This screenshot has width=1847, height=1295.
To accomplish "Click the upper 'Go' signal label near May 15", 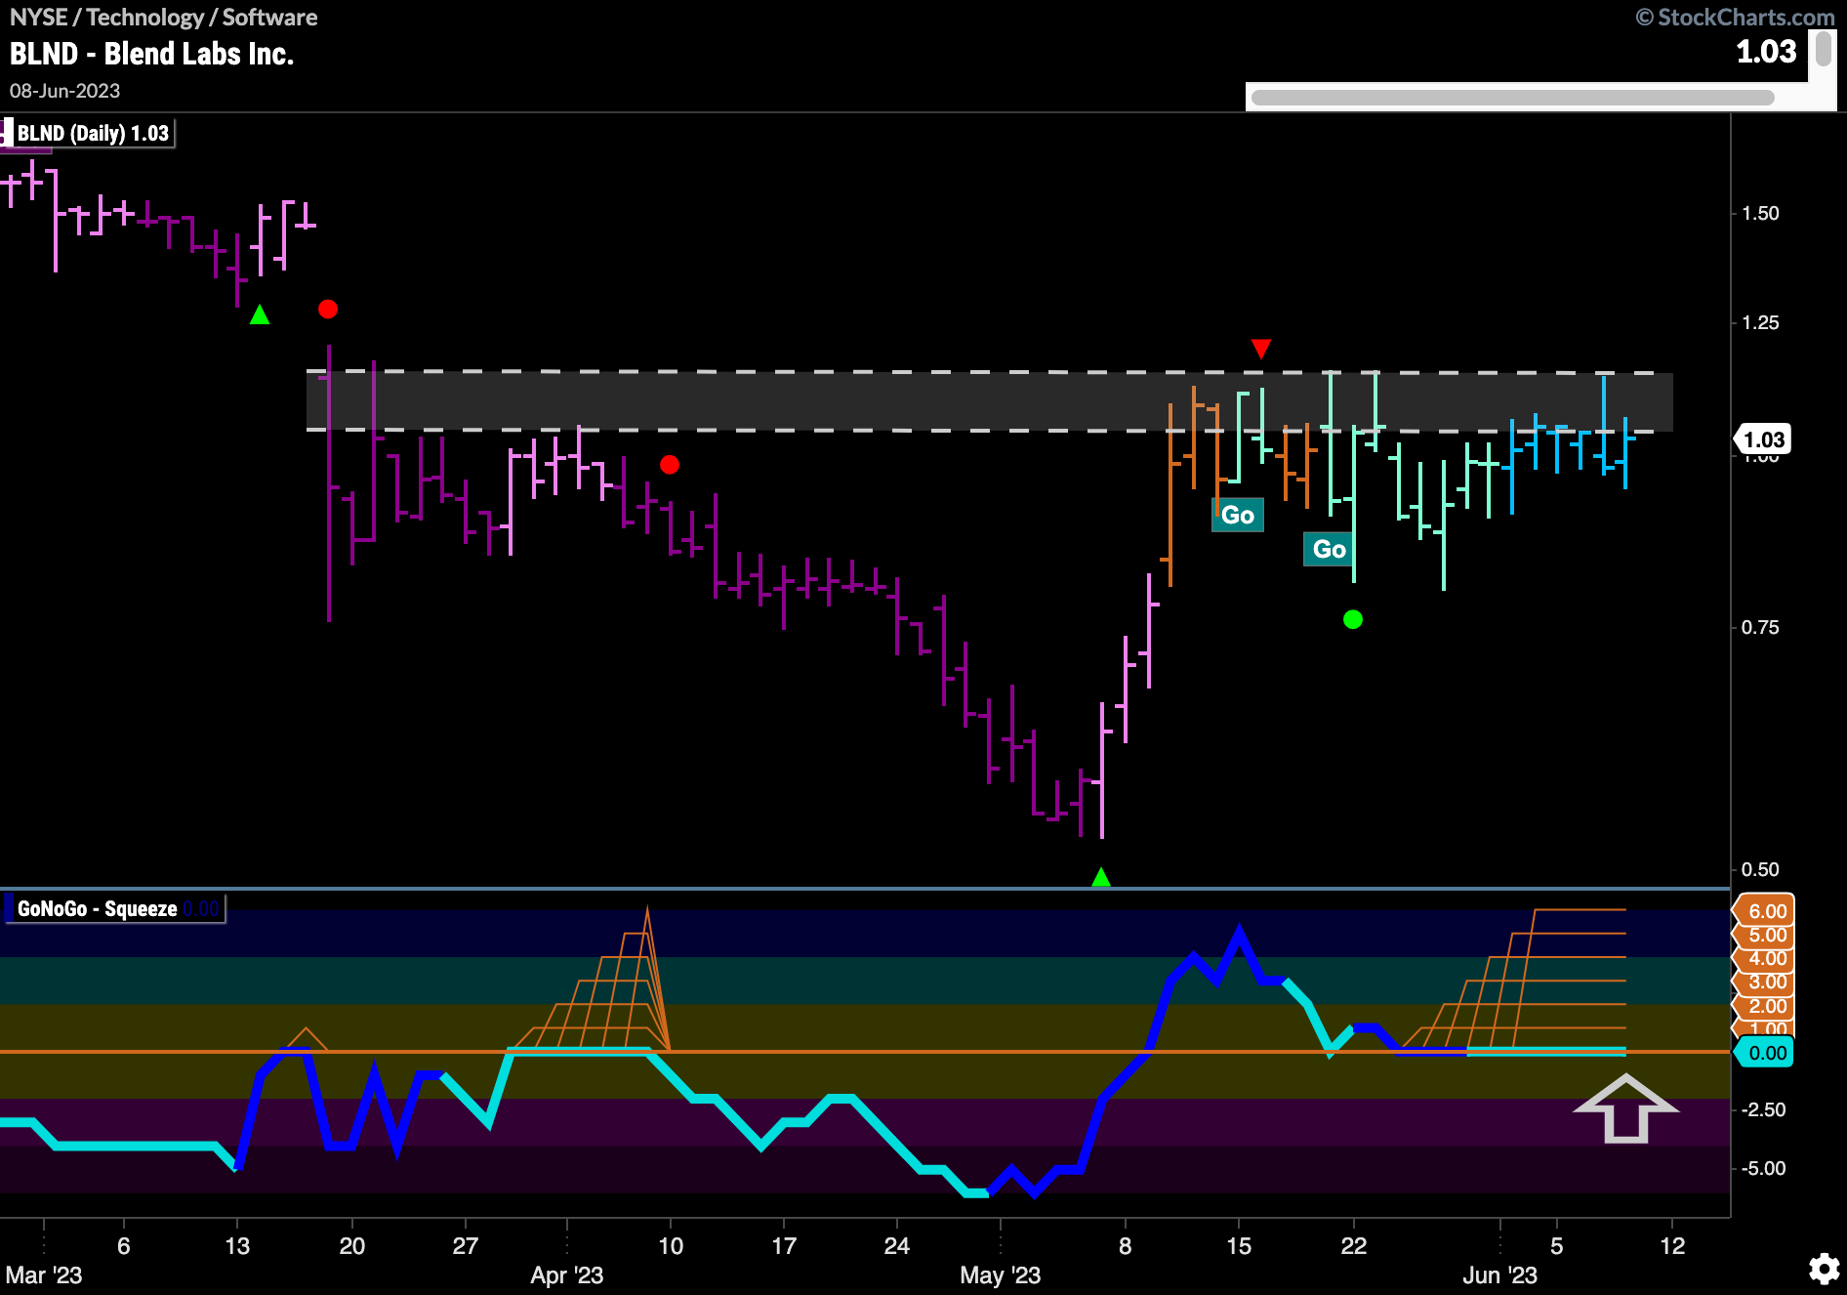I will (x=1238, y=515).
